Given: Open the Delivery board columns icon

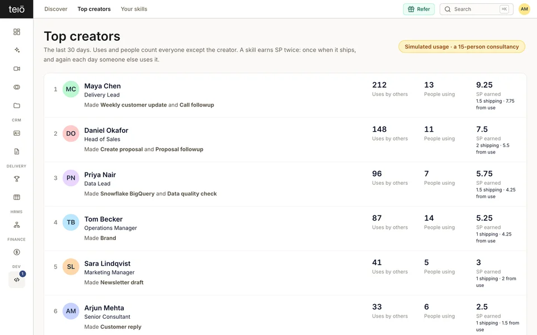Looking at the screenshot, I should coord(16,197).
